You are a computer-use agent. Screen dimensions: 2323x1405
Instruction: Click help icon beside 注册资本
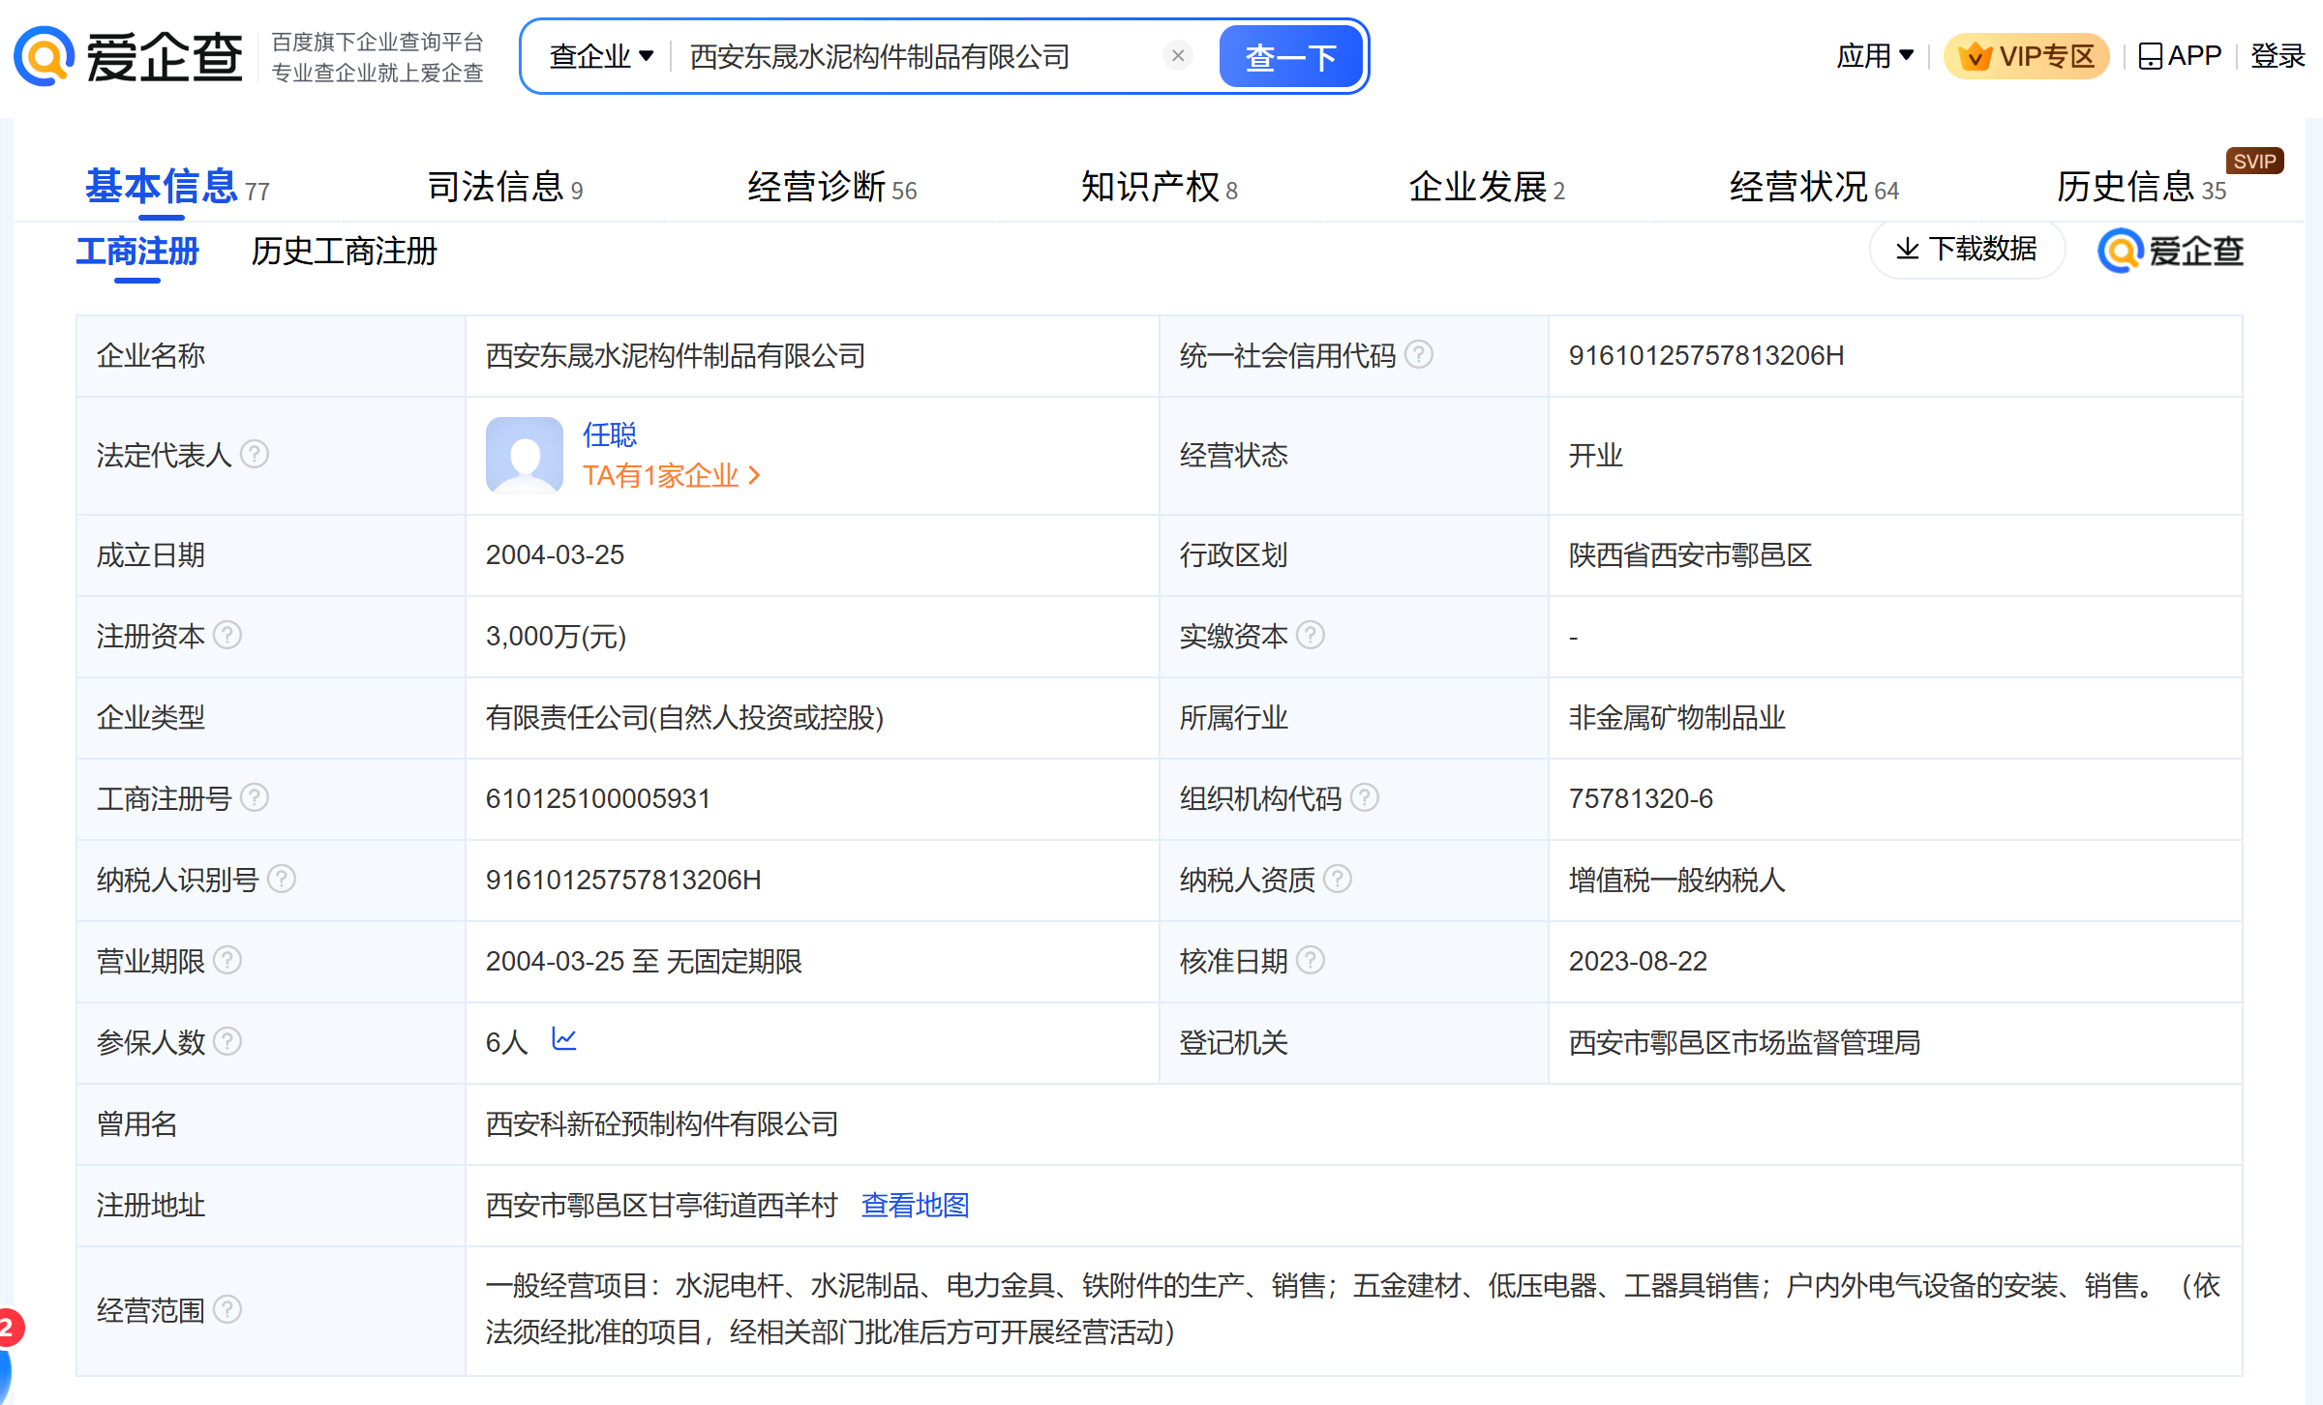227,635
